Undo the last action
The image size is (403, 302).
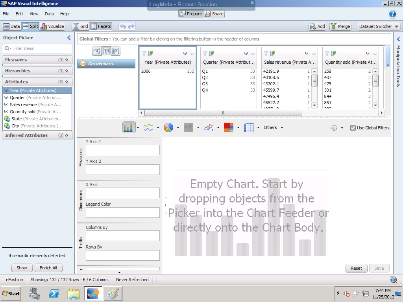tap(123, 26)
